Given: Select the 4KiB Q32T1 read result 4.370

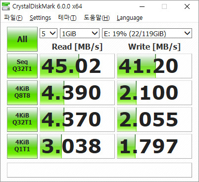Looking at the screenshot, I should [77, 120].
